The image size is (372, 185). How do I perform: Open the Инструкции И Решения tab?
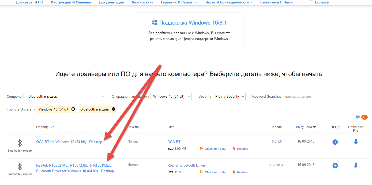coord(71,2)
